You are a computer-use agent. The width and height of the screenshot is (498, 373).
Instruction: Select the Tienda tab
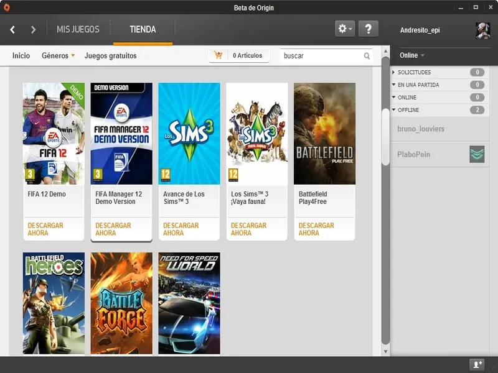pyautogui.click(x=143, y=29)
